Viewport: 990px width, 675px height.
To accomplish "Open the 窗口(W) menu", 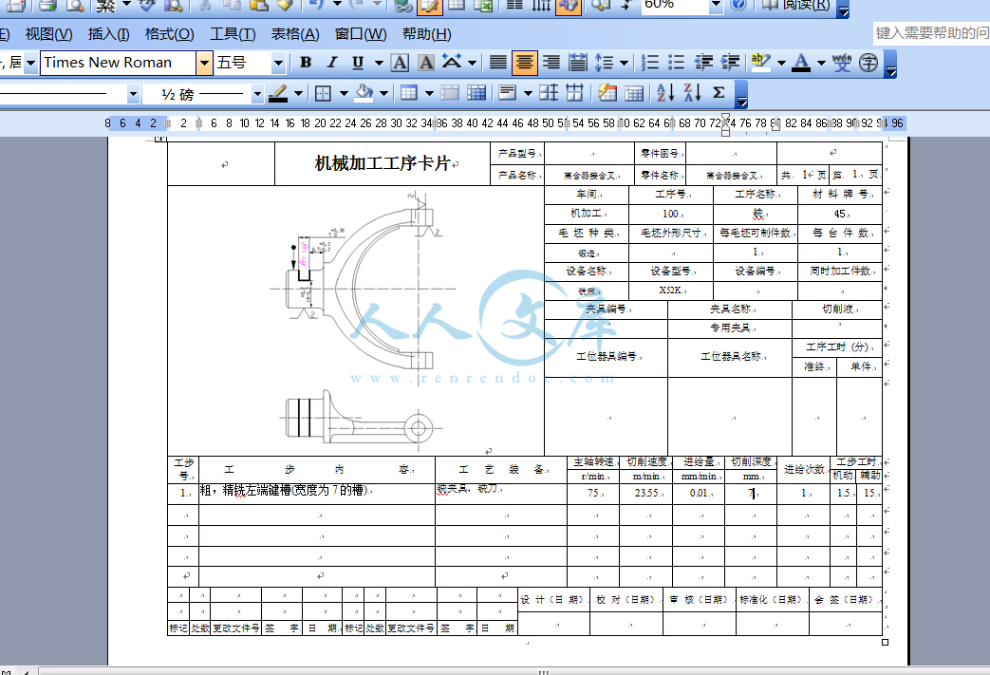I will point(361,34).
